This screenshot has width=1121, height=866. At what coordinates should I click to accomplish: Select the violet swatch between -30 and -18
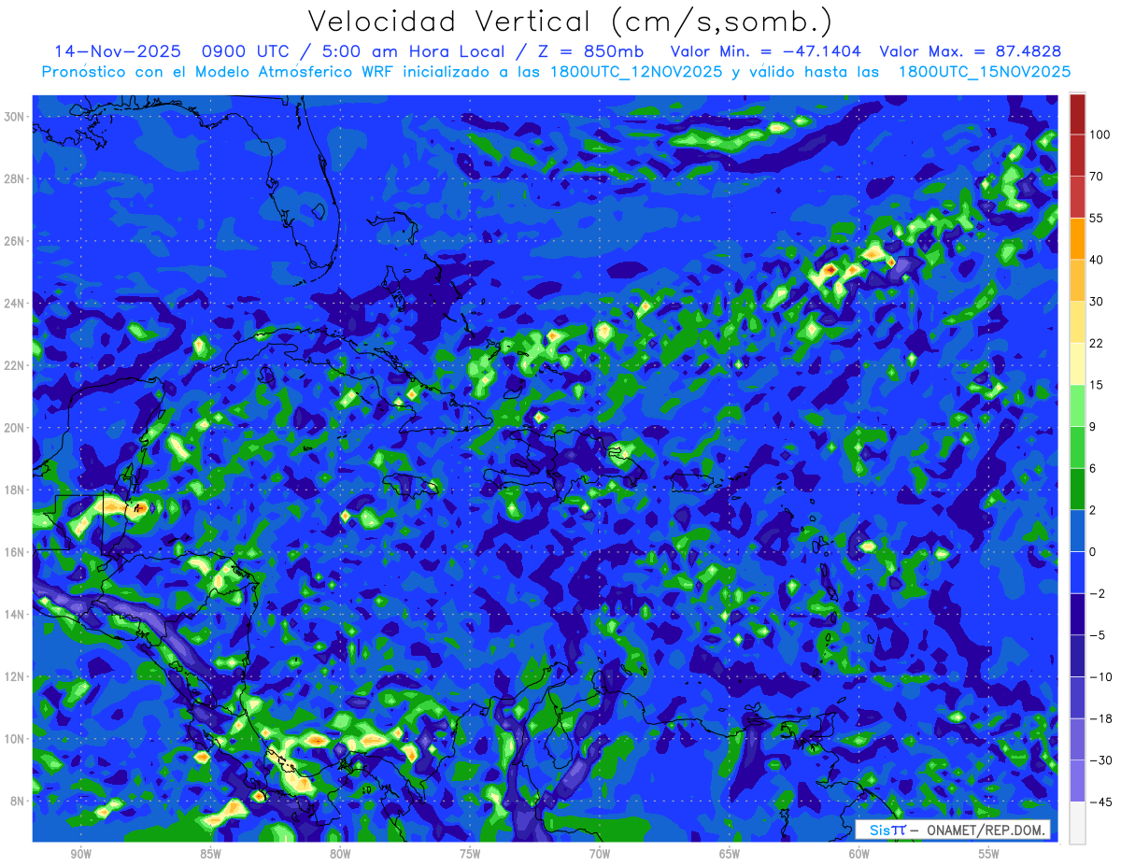tap(1077, 739)
